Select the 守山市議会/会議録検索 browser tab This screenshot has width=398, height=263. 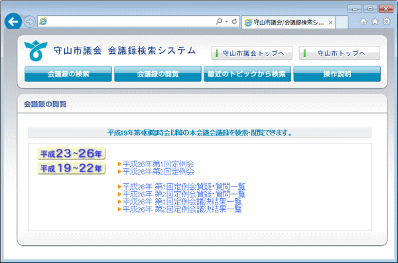point(289,23)
